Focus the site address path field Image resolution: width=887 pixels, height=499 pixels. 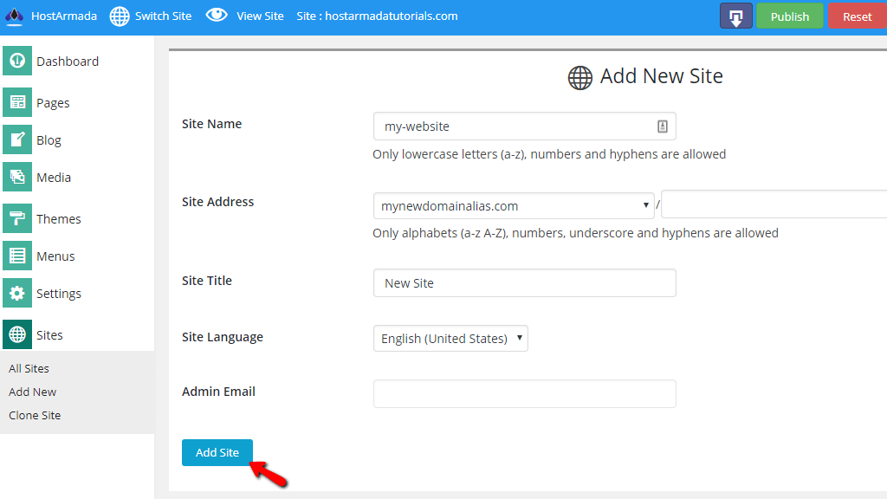[x=774, y=204]
